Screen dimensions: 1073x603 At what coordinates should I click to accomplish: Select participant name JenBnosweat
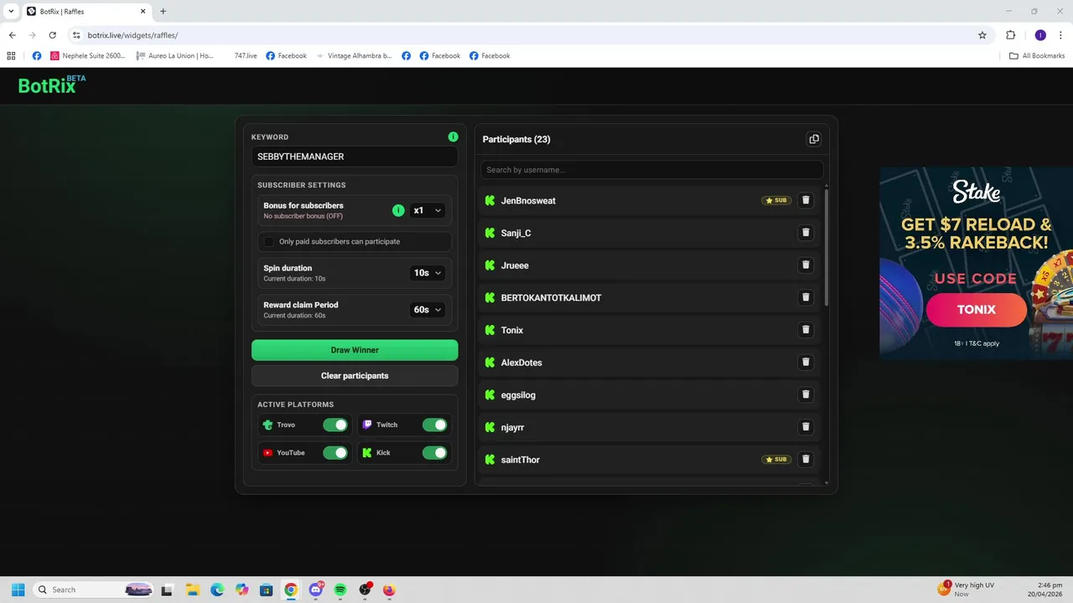[528, 201]
